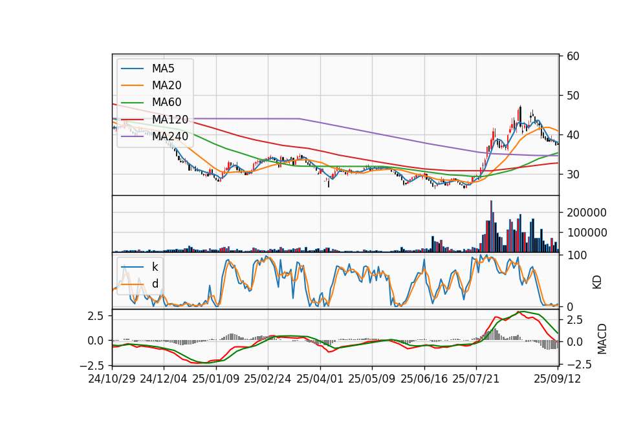Click the 24/10/29 date label

coord(112,379)
